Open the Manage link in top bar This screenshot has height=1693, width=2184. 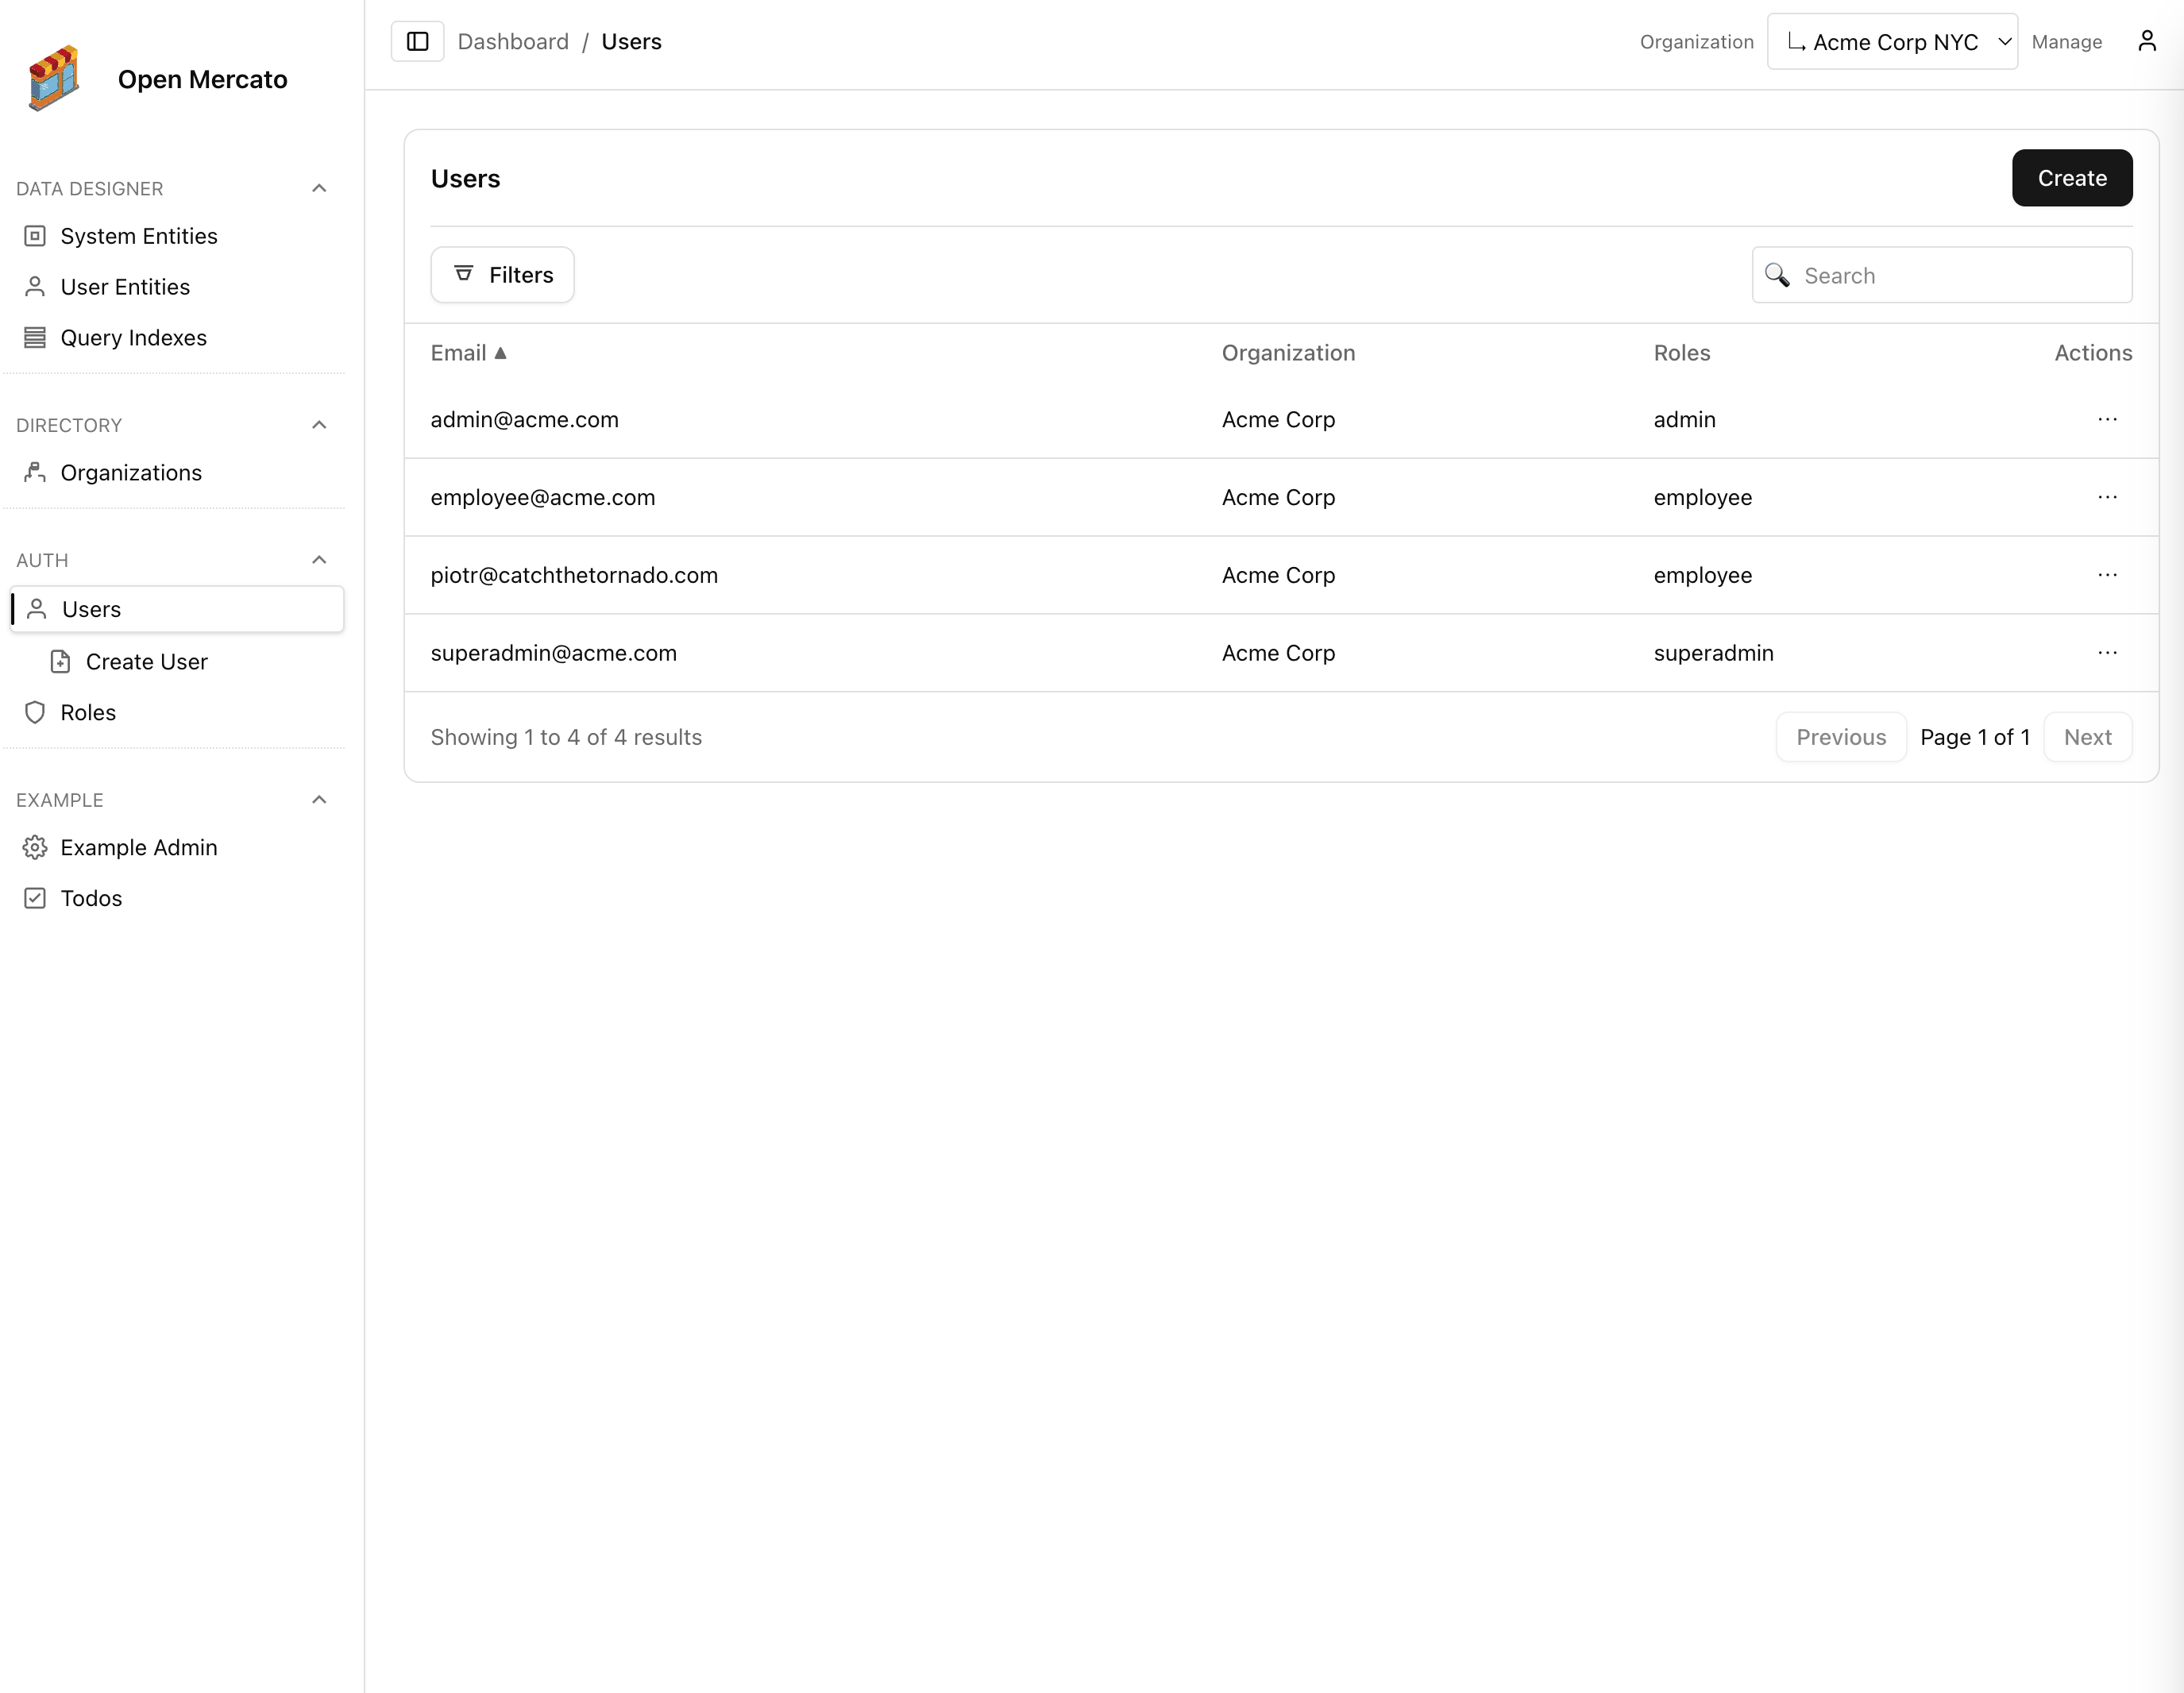[2066, 41]
